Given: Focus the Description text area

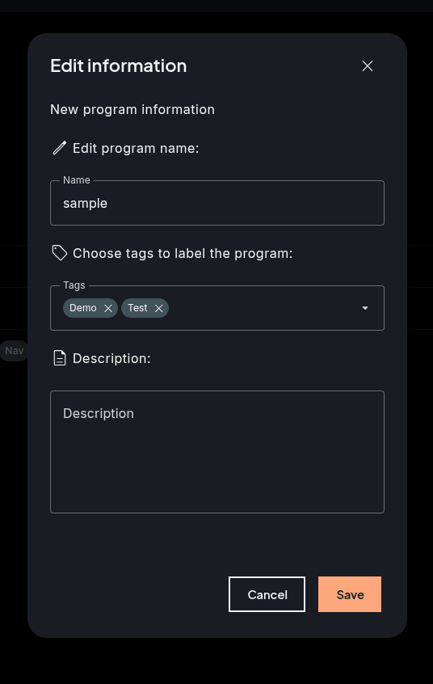Looking at the screenshot, I should click(217, 452).
